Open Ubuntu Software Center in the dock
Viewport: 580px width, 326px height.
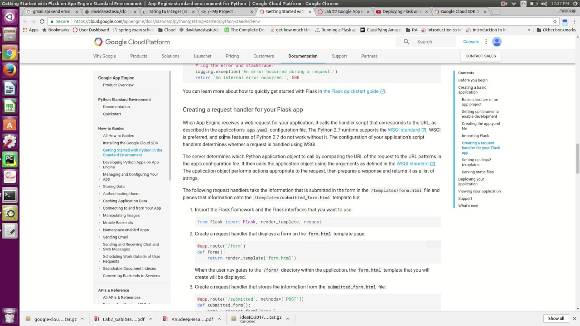(x=10, y=124)
